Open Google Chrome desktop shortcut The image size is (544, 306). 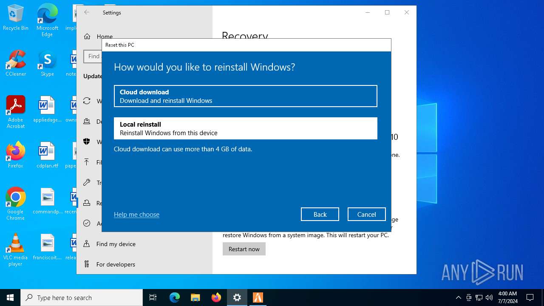(16, 204)
